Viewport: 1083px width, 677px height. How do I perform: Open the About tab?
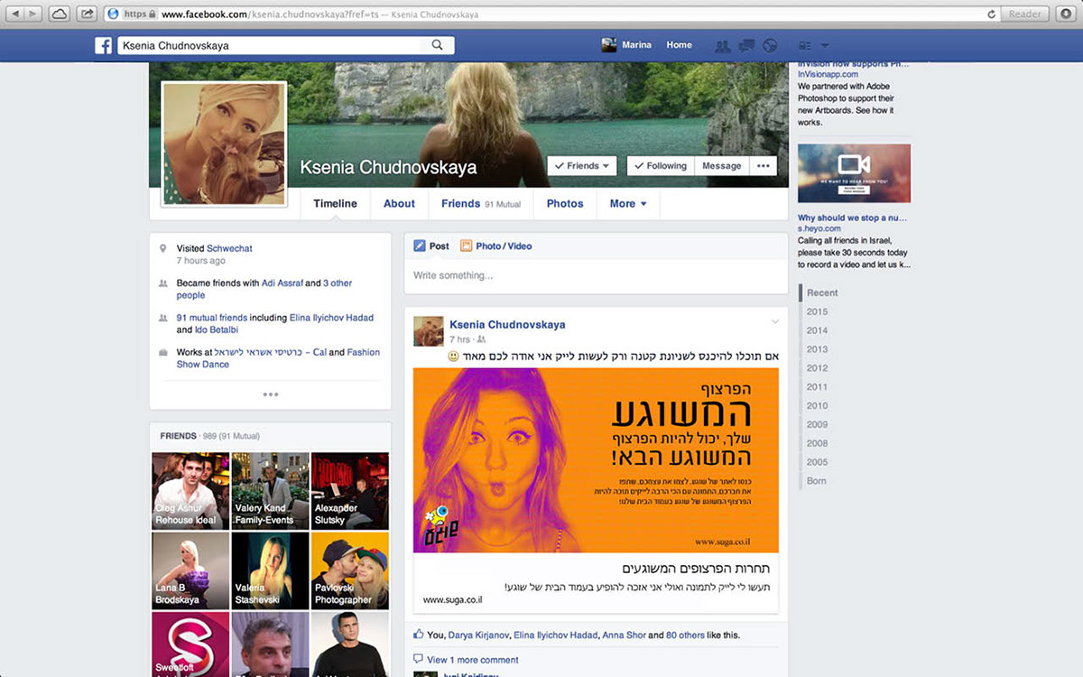pyautogui.click(x=399, y=204)
